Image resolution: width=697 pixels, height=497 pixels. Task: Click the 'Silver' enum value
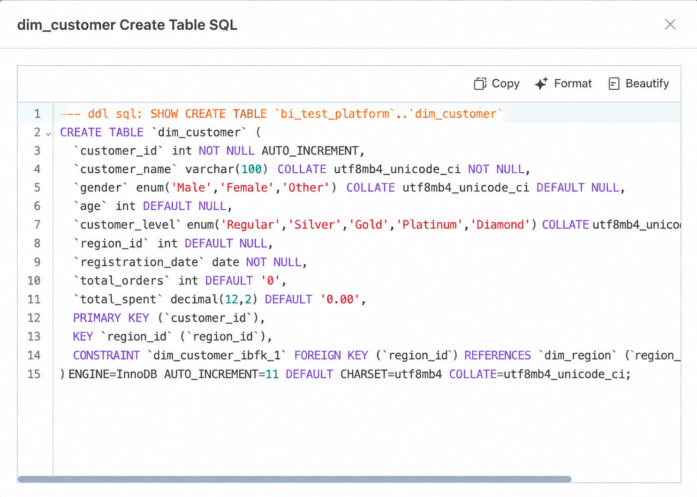[x=315, y=225]
